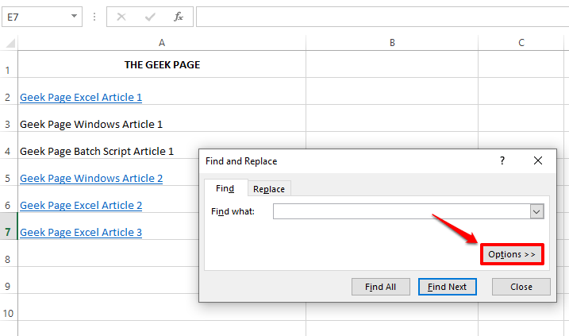Expand search settings with Options >> button
The image size is (569, 336).
click(512, 254)
